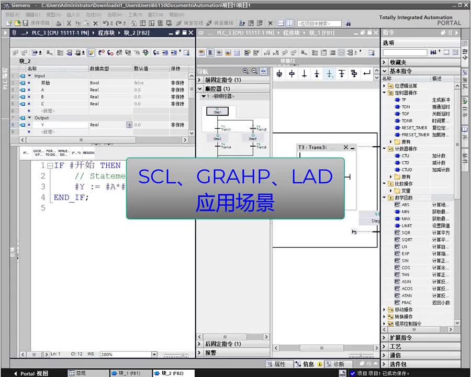Open the 编辑(E) menu
This screenshot has width=471, height=377.
point(32,15)
